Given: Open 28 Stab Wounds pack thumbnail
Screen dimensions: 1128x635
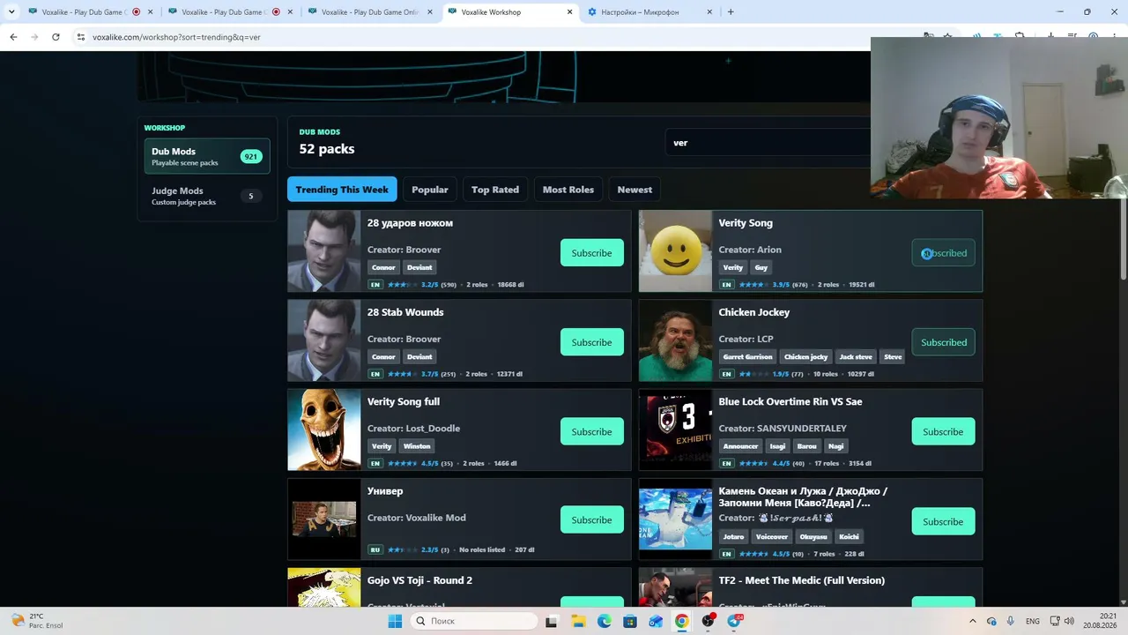Looking at the screenshot, I should point(324,340).
